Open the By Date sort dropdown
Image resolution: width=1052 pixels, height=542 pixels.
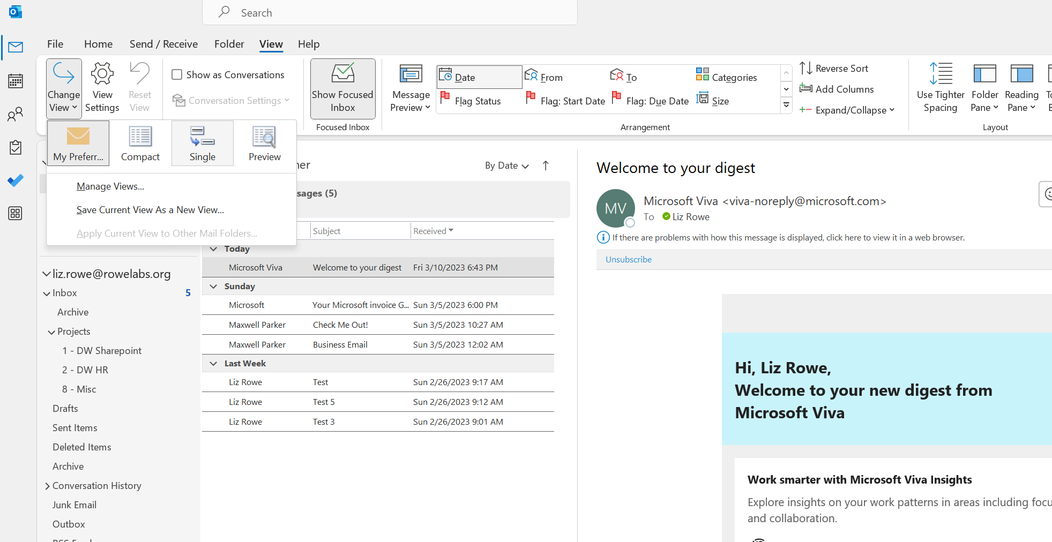507,165
